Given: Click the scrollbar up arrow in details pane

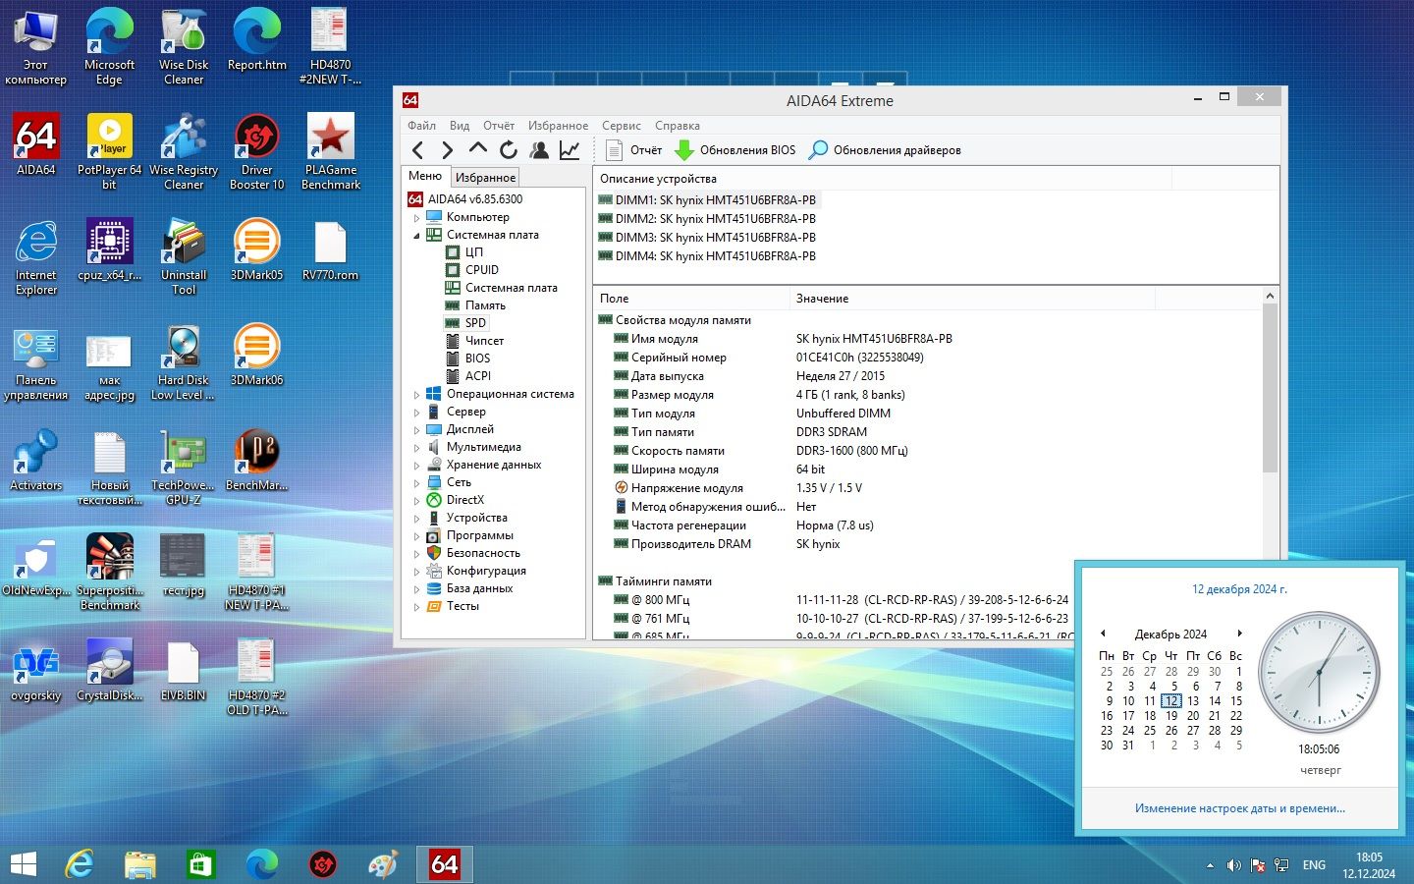Looking at the screenshot, I should point(1270,297).
